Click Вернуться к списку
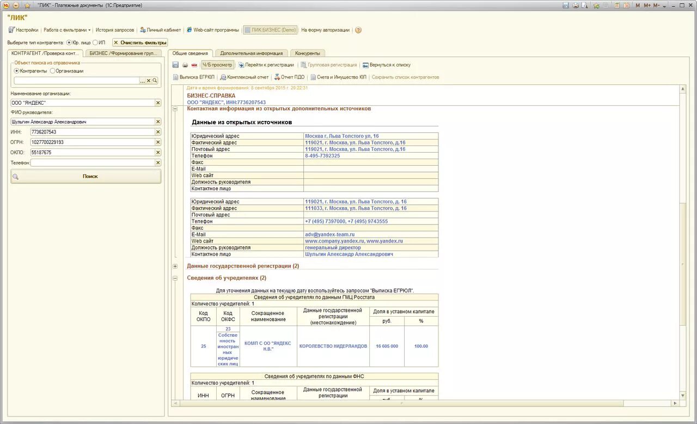Screen dimensions: 697x424 pos(387,65)
